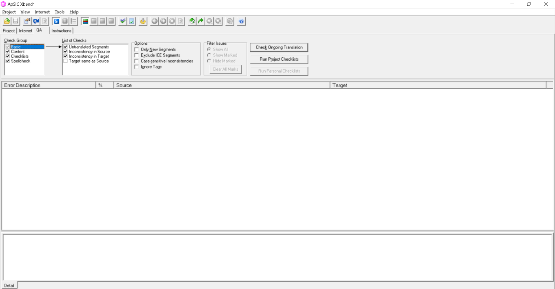Switch to the Internet tab
This screenshot has height=289, width=555.
[25, 31]
